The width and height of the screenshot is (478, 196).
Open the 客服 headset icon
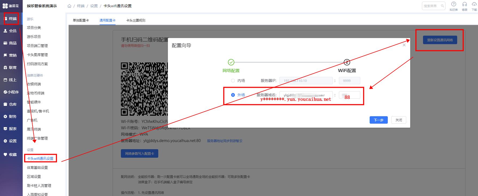tap(465, 6)
